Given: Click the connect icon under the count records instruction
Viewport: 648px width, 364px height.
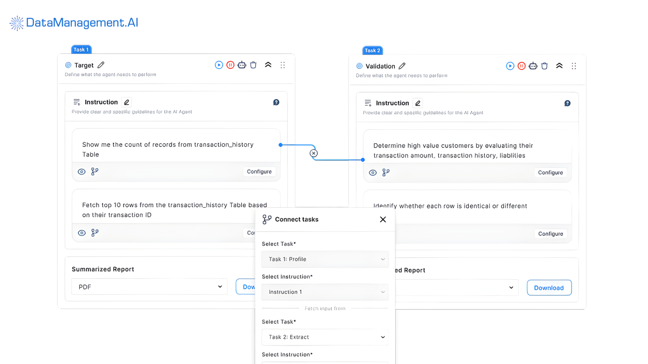Looking at the screenshot, I should pos(94,171).
